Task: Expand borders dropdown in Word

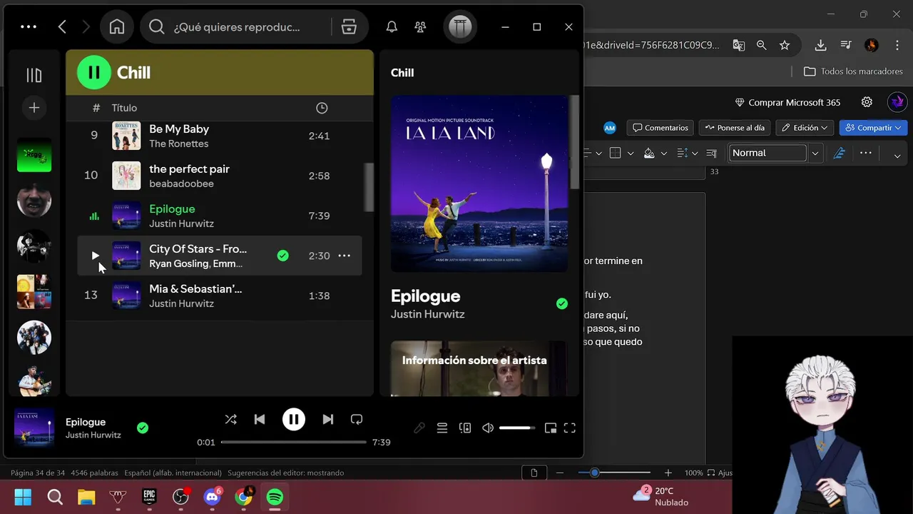Action: point(630,153)
